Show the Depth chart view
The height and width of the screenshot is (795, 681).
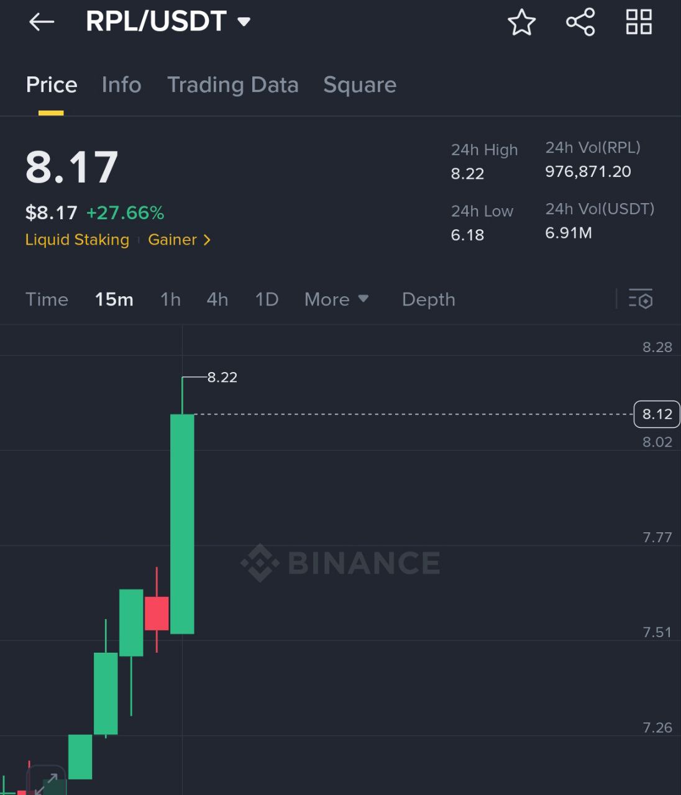[x=429, y=299]
